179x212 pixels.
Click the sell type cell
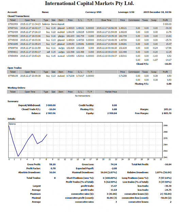[48, 52]
